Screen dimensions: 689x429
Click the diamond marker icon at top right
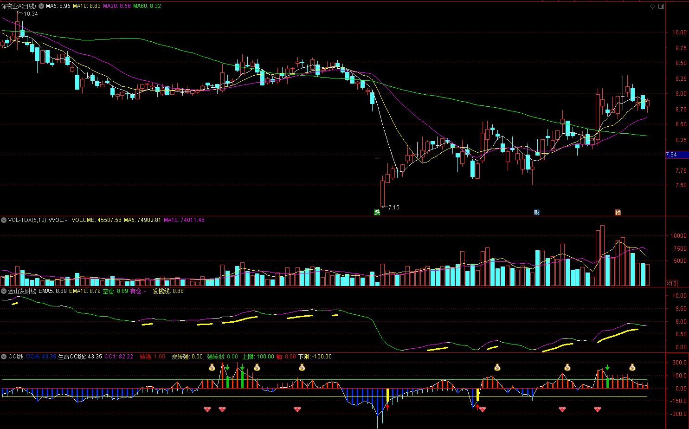[652, 6]
